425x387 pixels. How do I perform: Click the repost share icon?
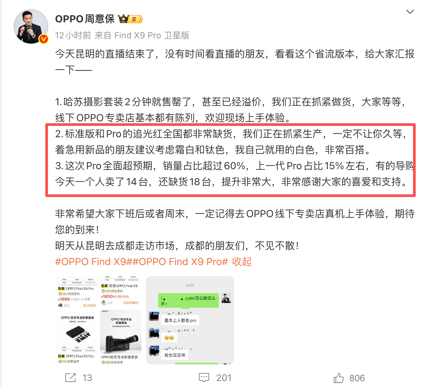(x=70, y=378)
